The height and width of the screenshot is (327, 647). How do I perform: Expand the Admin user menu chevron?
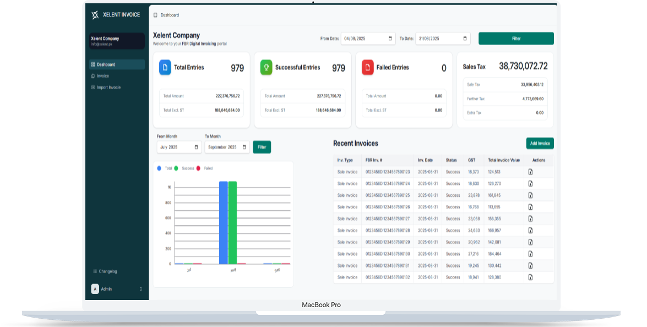pos(141,289)
